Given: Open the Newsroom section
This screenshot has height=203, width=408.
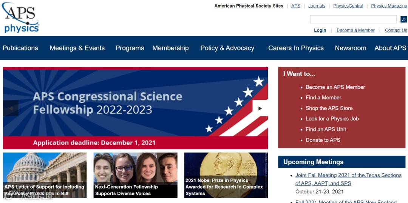Looking at the screenshot, I should pyautogui.click(x=351, y=48).
